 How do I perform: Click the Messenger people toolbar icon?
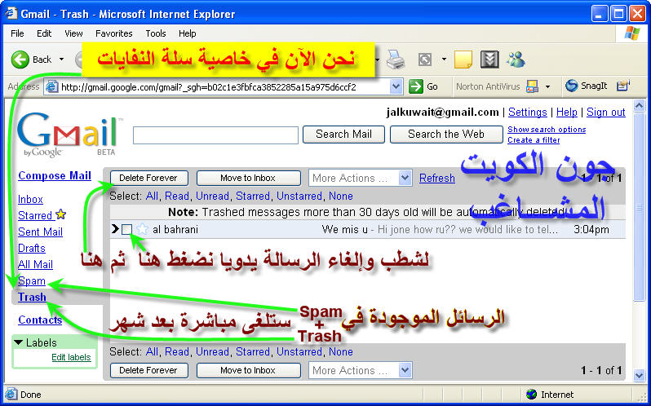[x=516, y=60]
